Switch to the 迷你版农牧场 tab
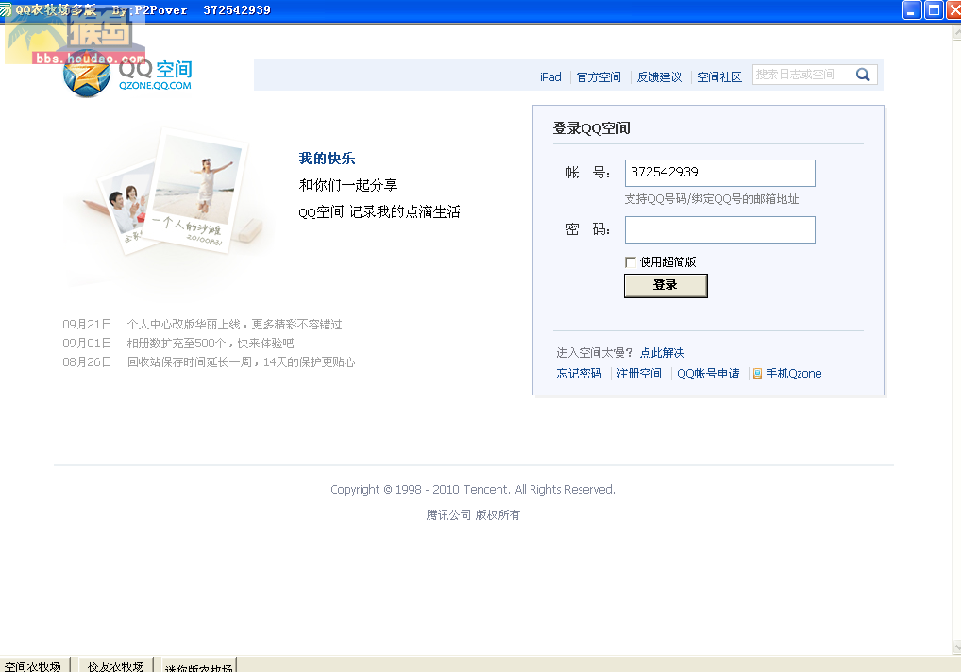The width and height of the screenshot is (961, 672). click(x=199, y=666)
